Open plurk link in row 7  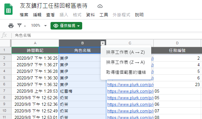click(130, 91)
